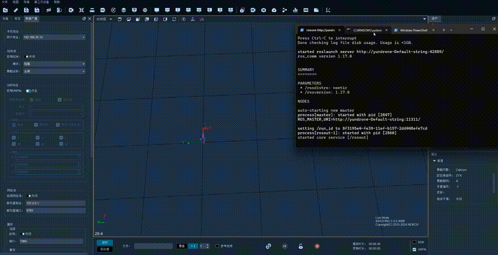Disable the 启用VRPN switch
The height and width of the screenshot is (255, 498).
[x=29, y=91]
